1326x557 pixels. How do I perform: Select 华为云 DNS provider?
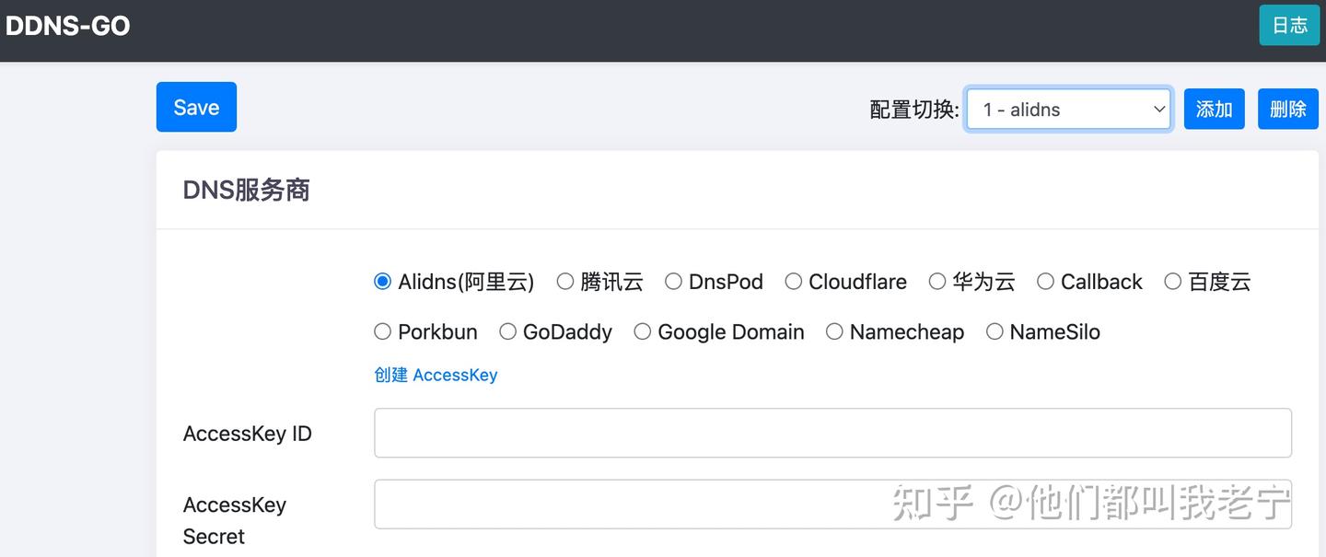[x=937, y=282]
